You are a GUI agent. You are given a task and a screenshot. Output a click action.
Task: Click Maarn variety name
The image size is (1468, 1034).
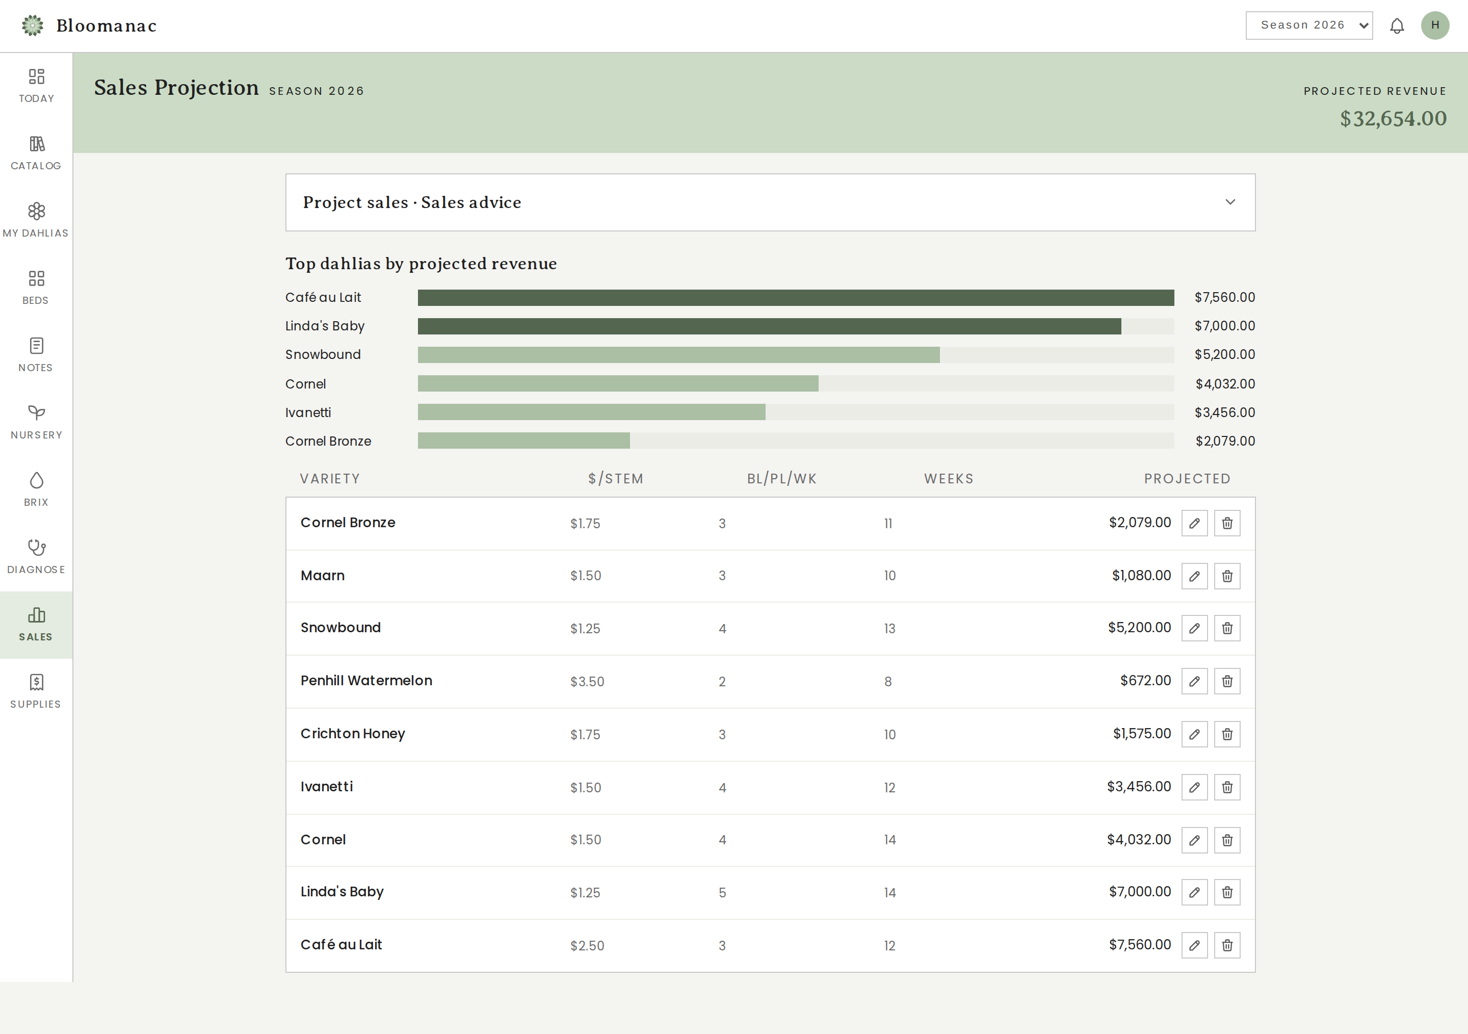322,576
